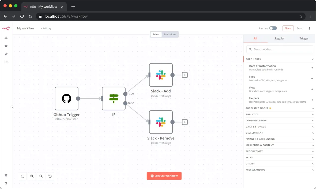Image resolution: width=316 pixels, height=189 pixels.
Task: Select the Slack - Remove node
Action: [x=161, y=122]
